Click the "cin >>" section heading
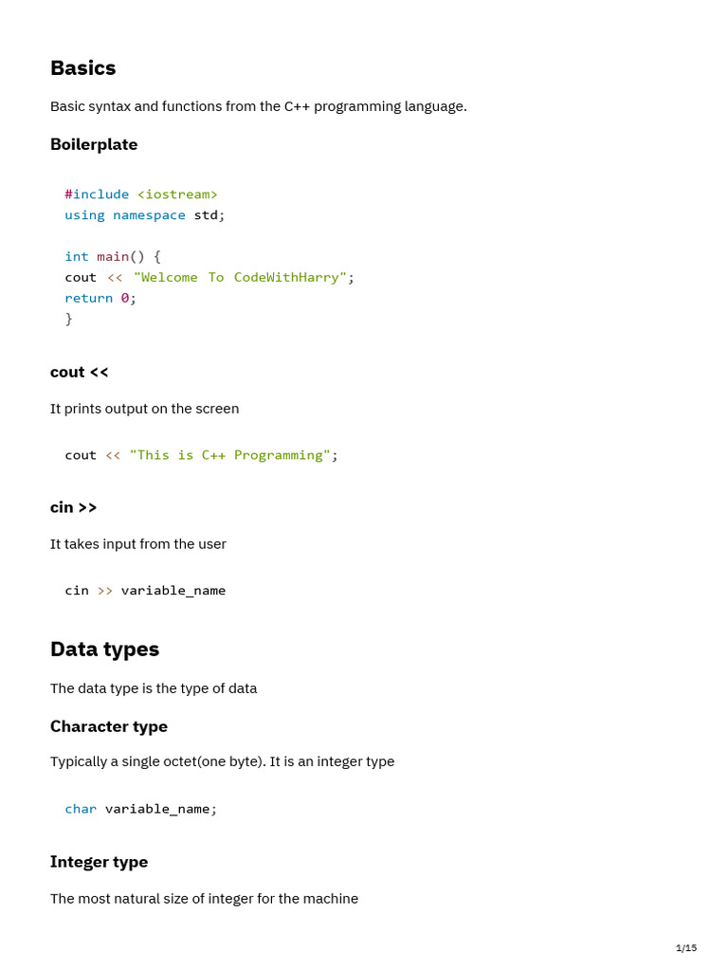The width and height of the screenshot is (728, 971). click(74, 507)
